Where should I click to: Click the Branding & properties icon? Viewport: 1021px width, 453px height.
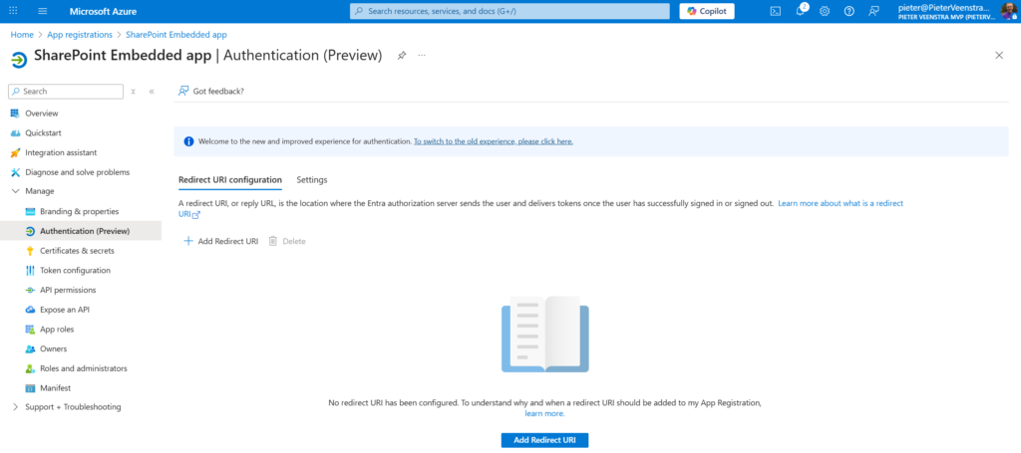click(x=30, y=212)
